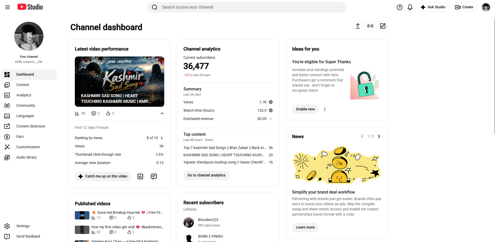Open subscriber Btsvideo223
495x242 pixels.
click(208, 220)
